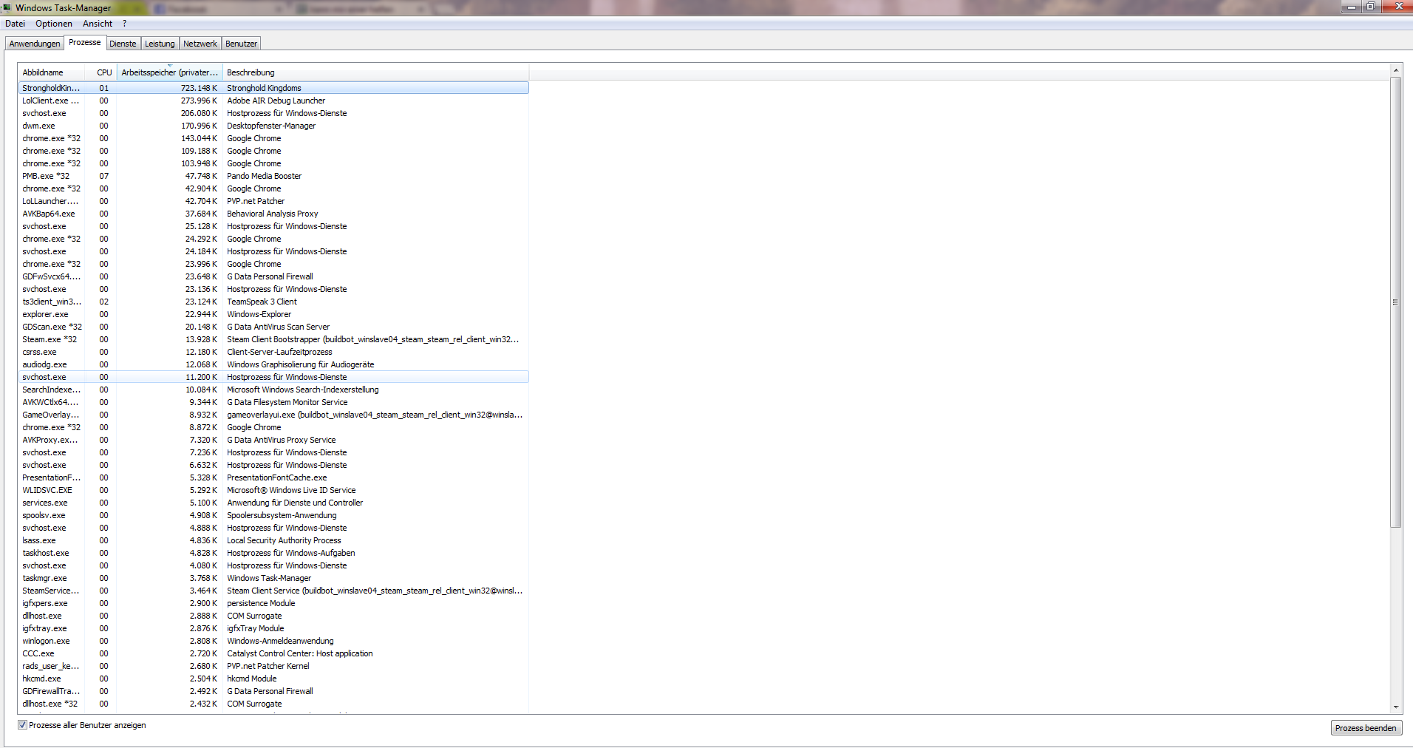
Task: Sort by Beschreibung column header
Action: coord(375,72)
